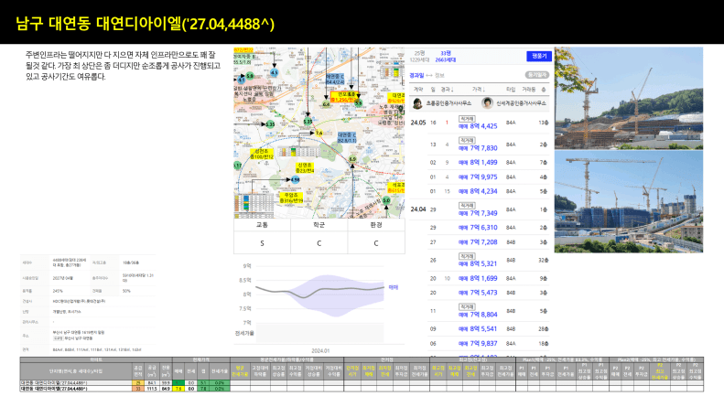Click 교통 grade S cell
This screenshot has height=407, width=724.
pos(262,243)
